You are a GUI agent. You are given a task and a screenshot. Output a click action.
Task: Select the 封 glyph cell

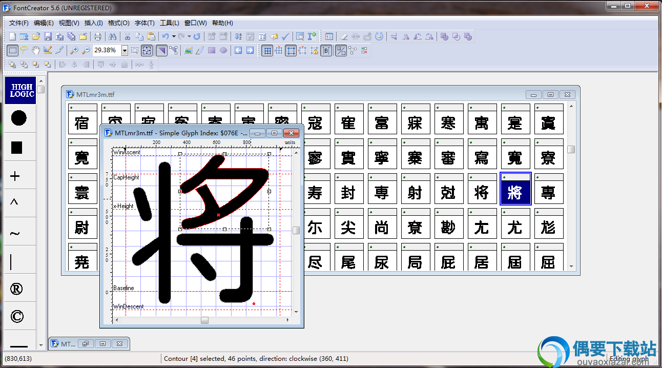[348, 189]
